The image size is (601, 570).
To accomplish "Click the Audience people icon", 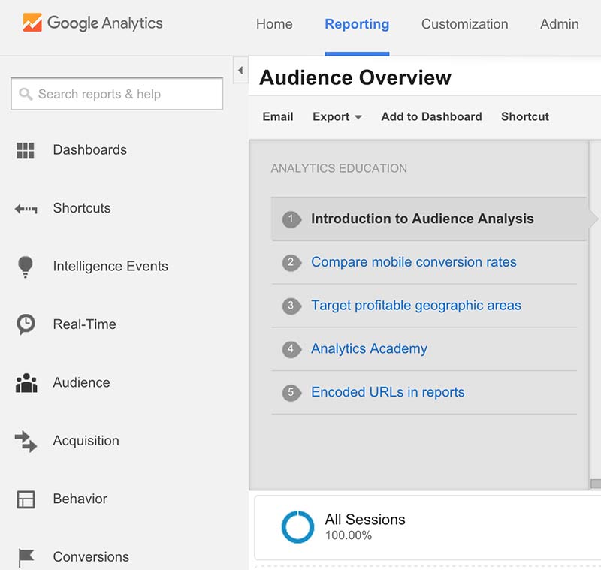I will [x=26, y=383].
